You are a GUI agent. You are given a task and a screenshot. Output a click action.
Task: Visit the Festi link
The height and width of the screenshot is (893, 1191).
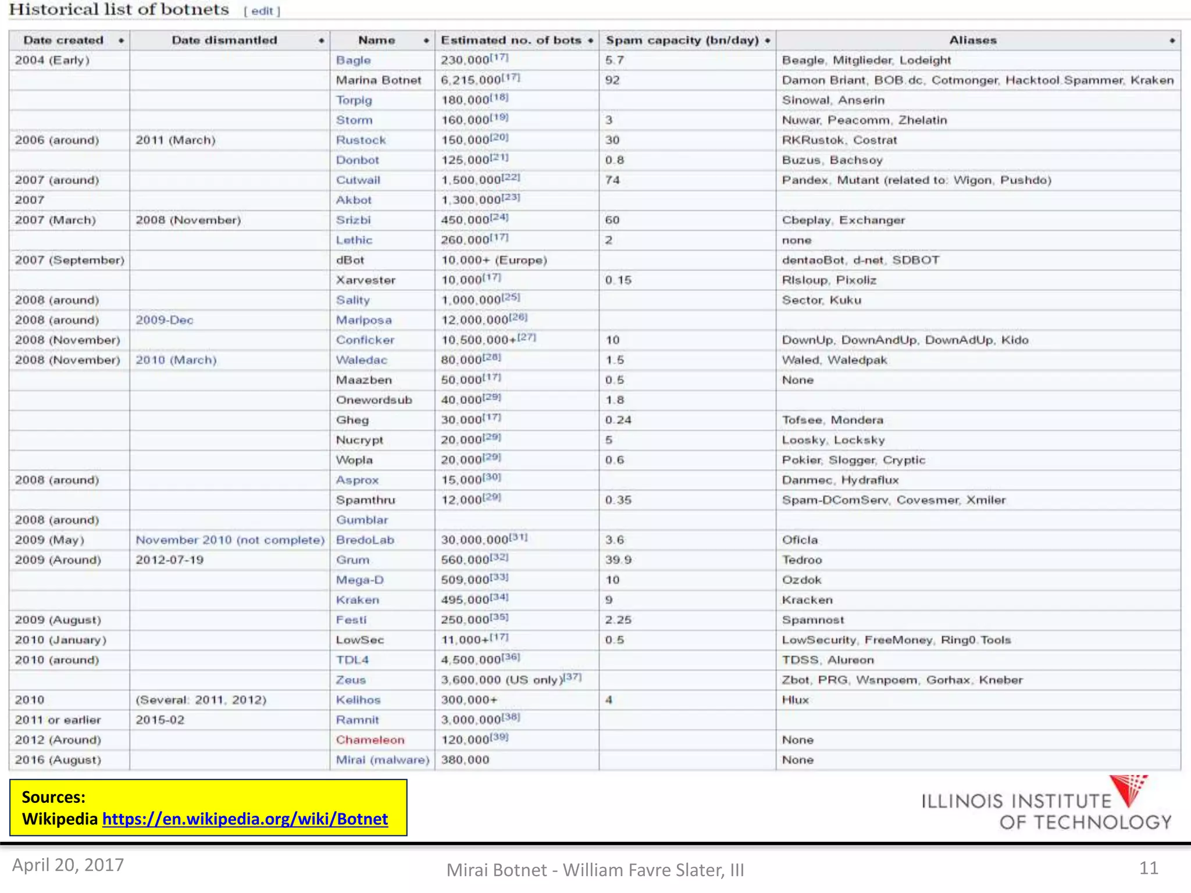click(351, 620)
